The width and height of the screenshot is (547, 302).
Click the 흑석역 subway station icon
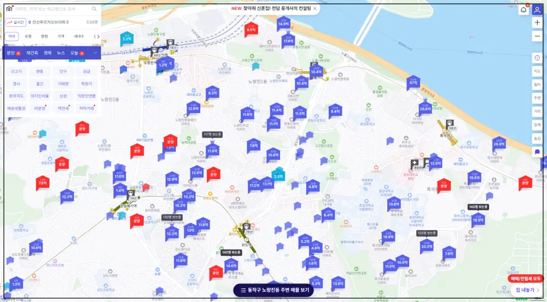pyautogui.click(x=450, y=123)
